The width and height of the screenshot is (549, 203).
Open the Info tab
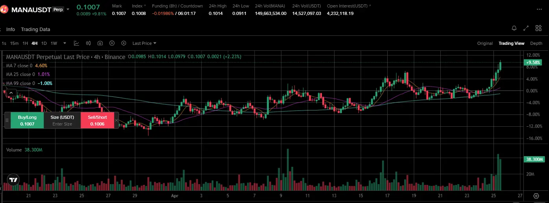click(11, 30)
